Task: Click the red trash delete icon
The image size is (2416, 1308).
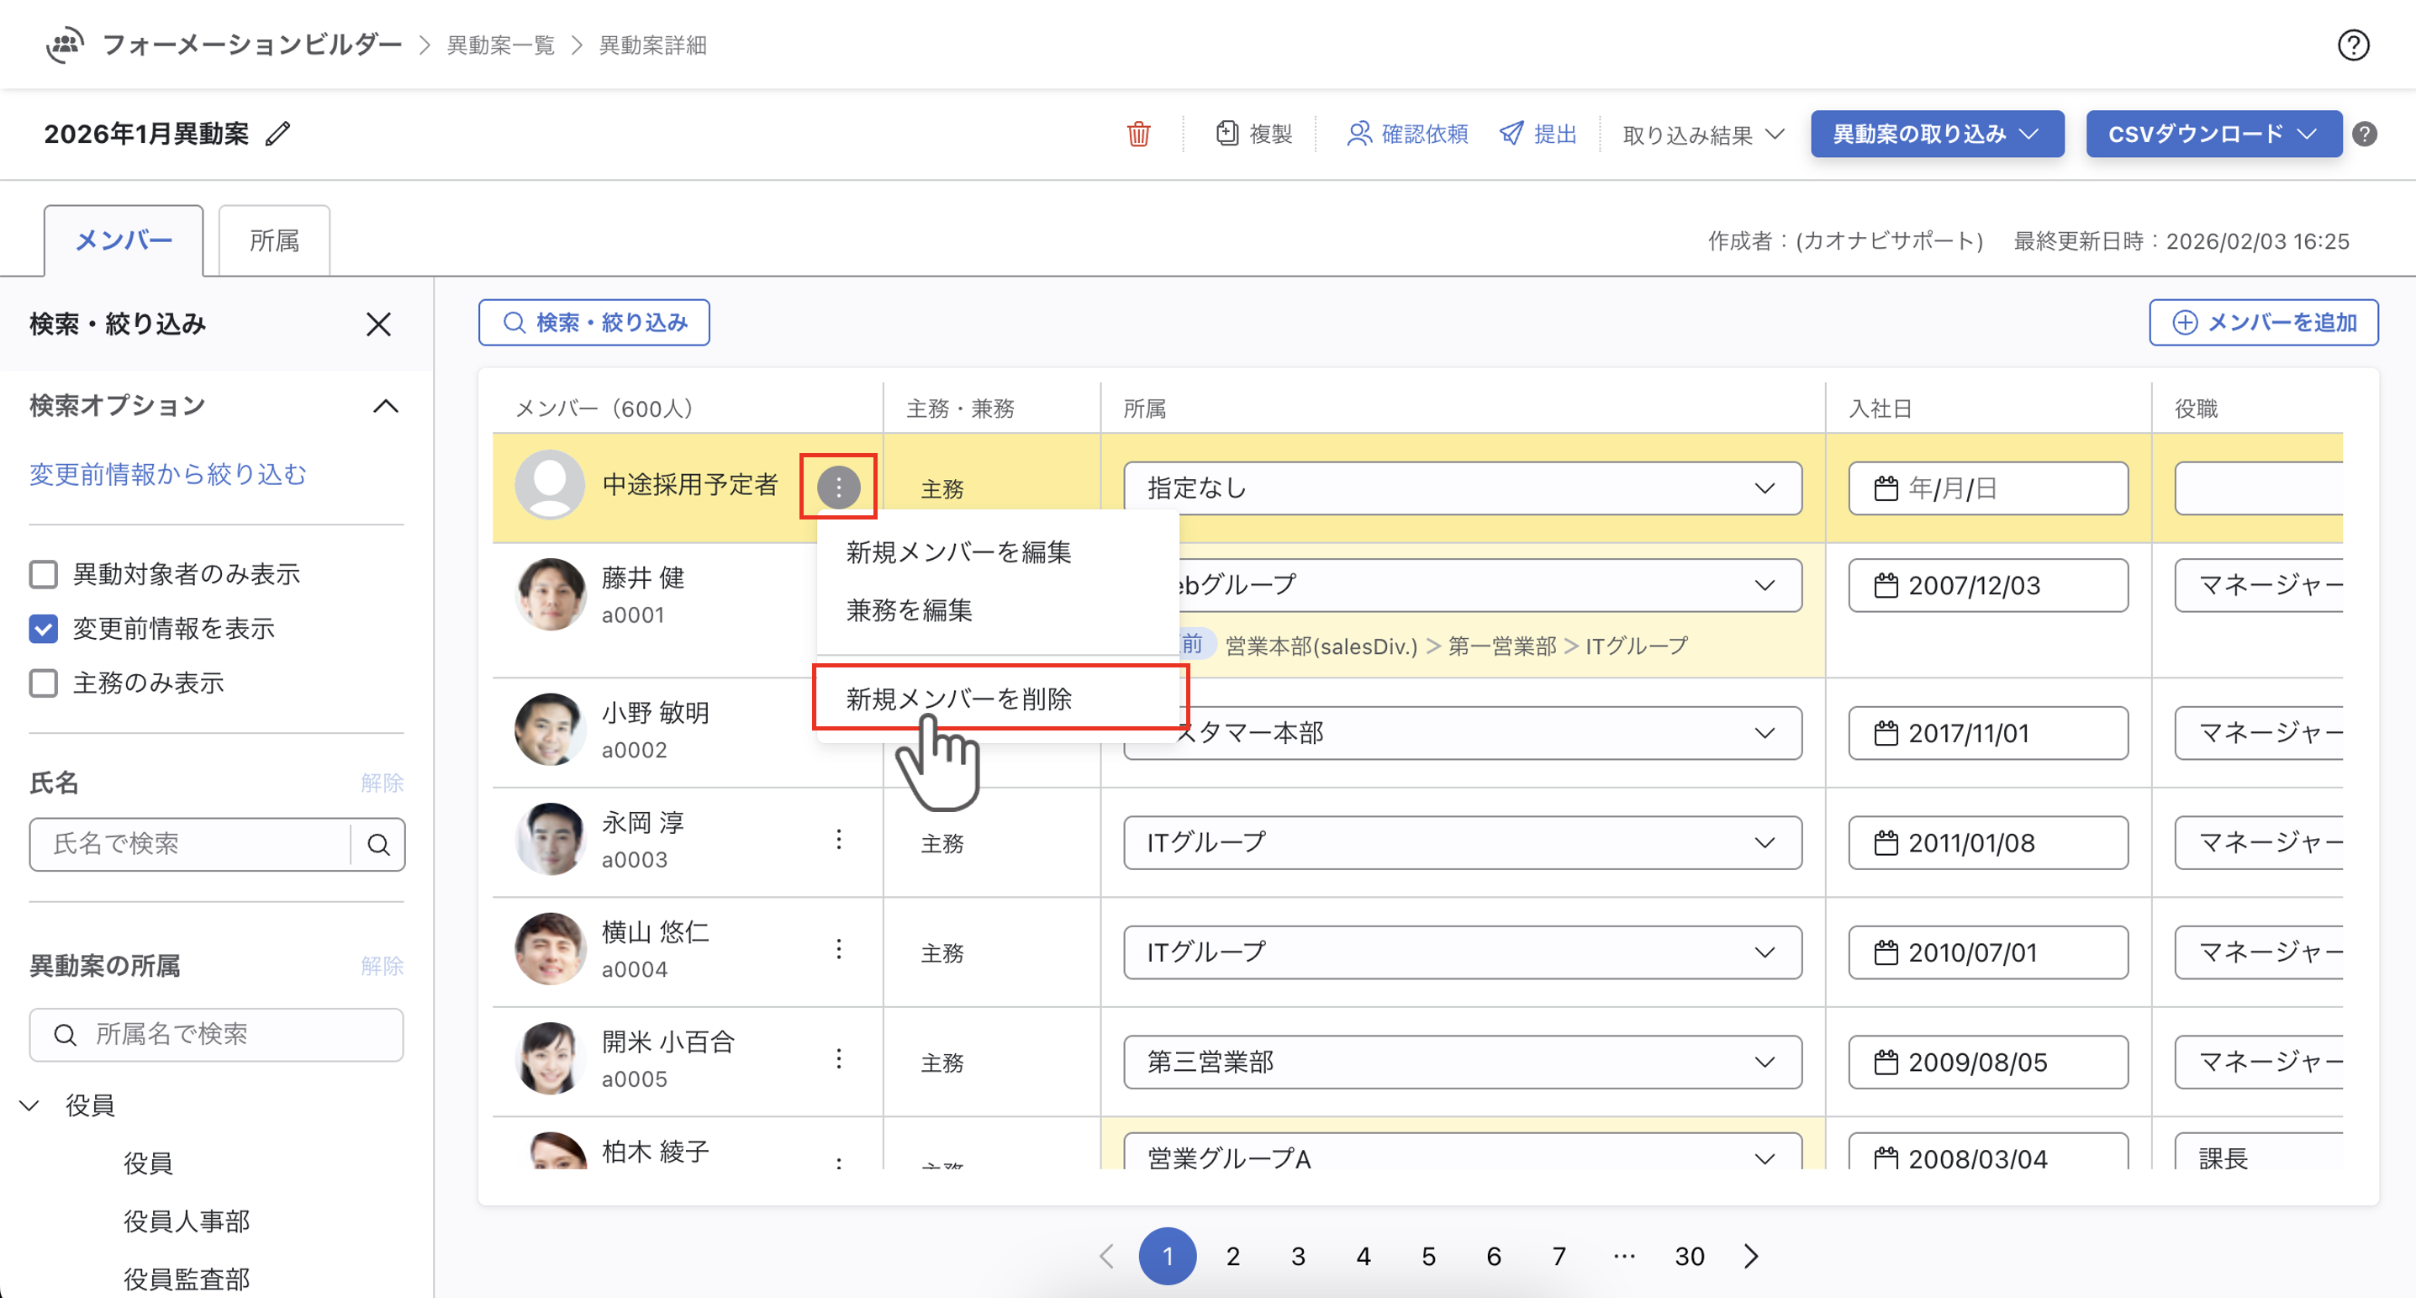Action: pyautogui.click(x=1137, y=134)
